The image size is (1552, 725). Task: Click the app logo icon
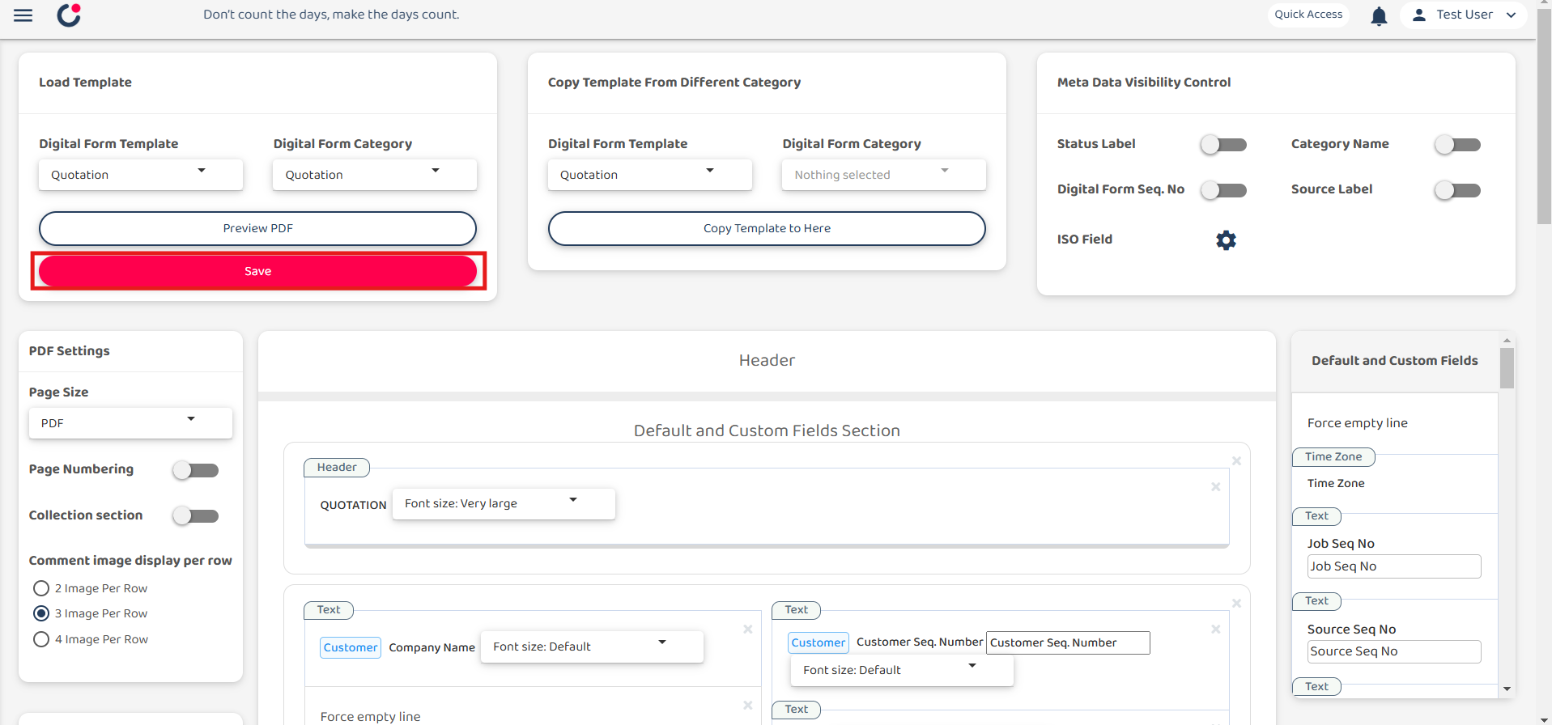[x=69, y=15]
